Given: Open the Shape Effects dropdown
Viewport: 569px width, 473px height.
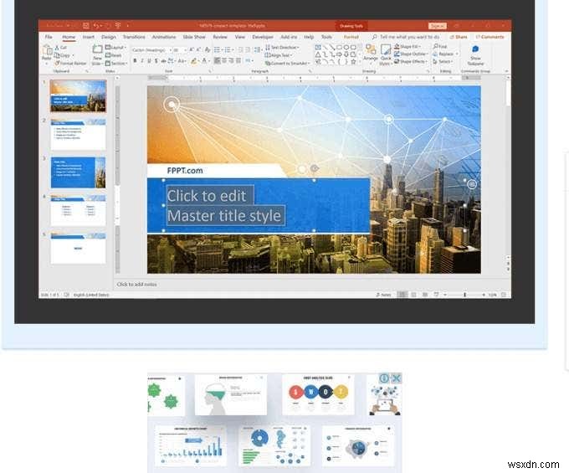Looking at the screenshot, I should [411, 61].
